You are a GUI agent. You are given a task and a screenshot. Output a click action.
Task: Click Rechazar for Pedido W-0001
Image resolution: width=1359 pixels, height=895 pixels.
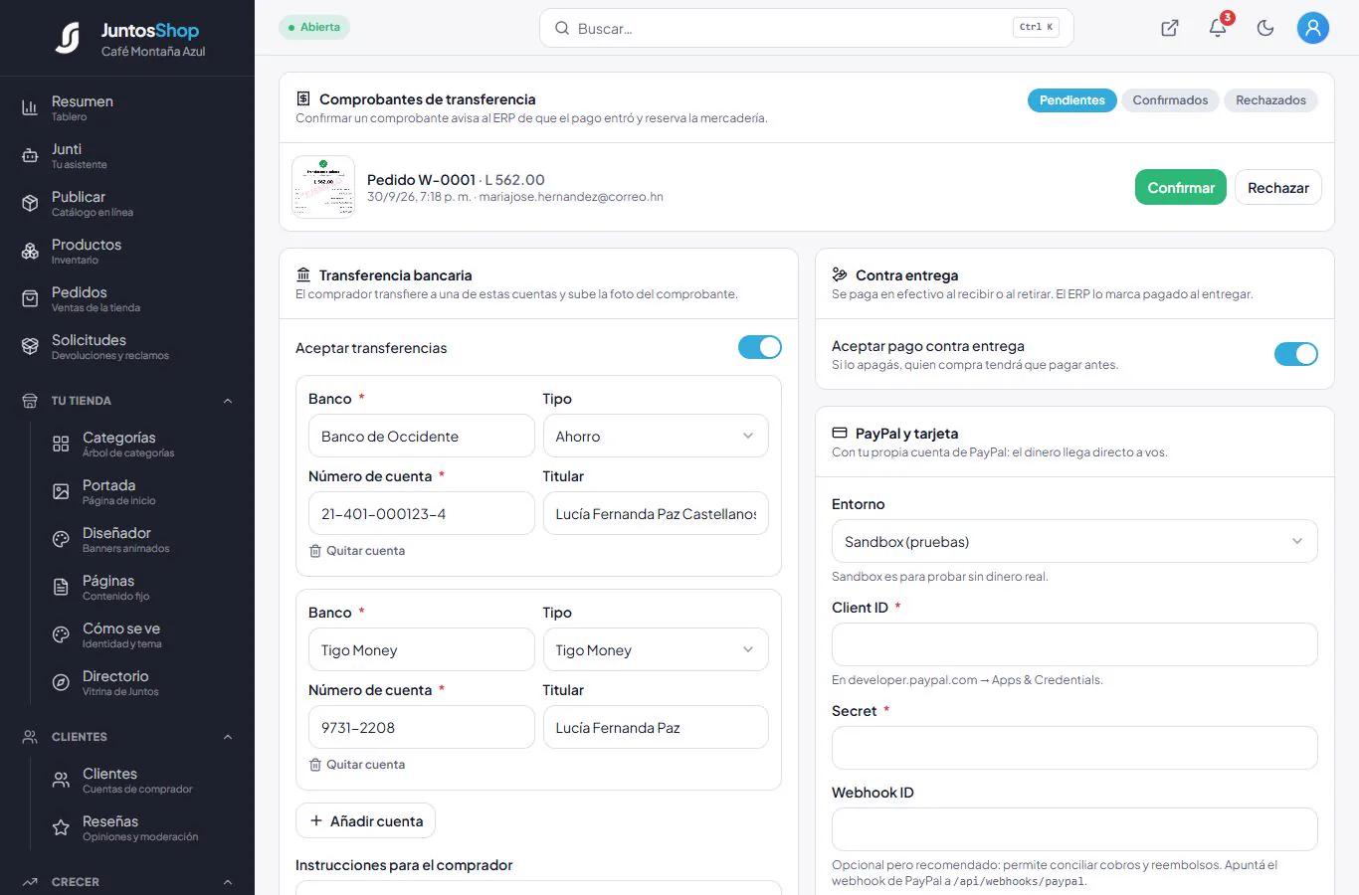[1278, 187]
